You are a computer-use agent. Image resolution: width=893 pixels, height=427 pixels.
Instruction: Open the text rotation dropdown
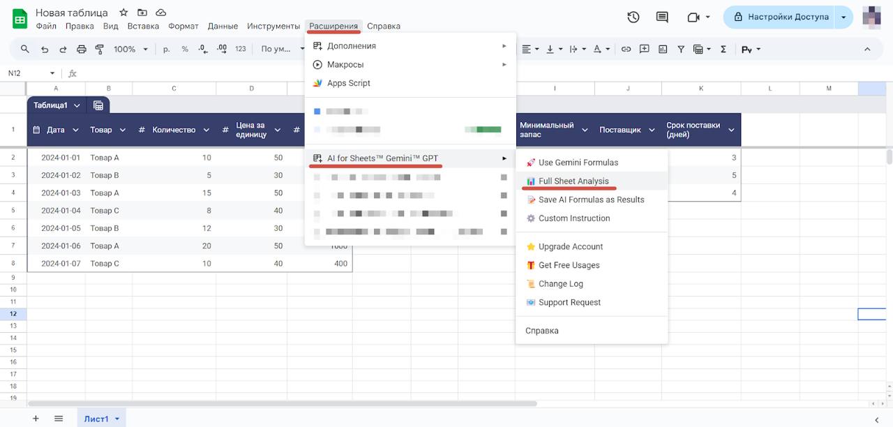point(601,49)
